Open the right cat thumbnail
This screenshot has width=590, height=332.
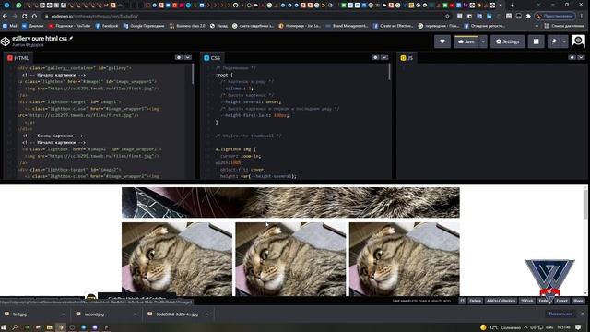click(x=405, y=259)
